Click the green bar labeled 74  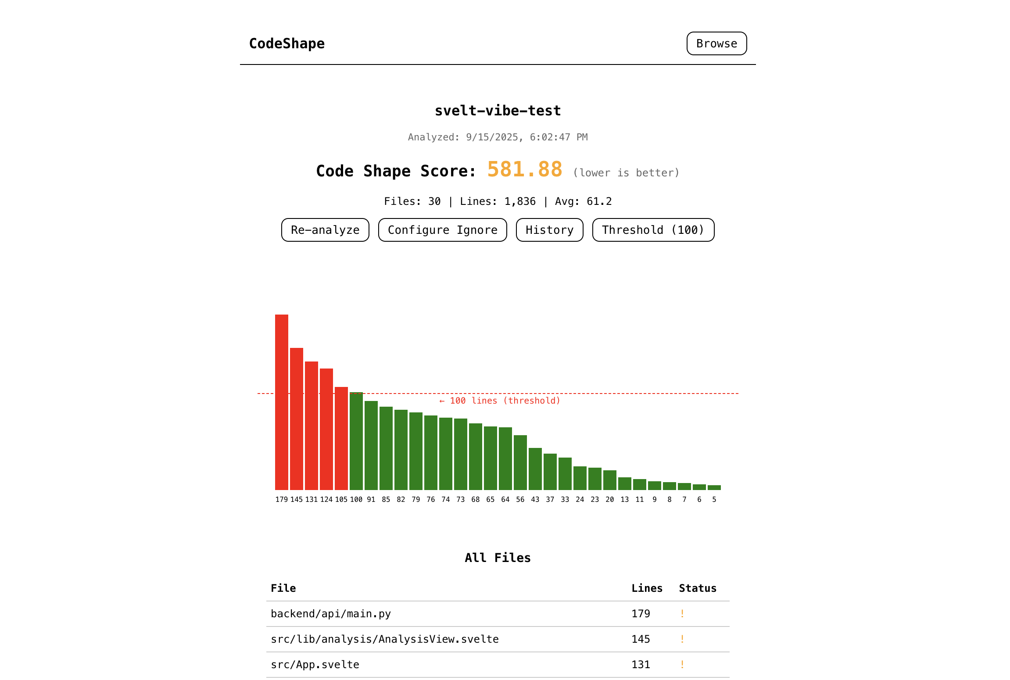coord(446,454)
